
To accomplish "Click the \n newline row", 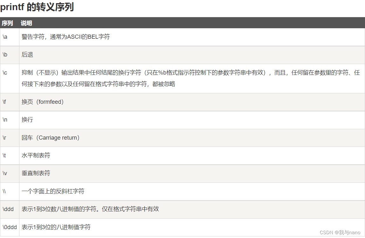I will 5,120.
